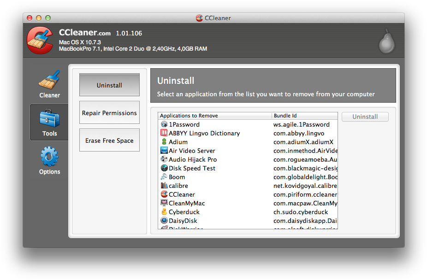427x280 pixels.
Task: Select Boom in the applications list
Action: (x=177, y=177)
